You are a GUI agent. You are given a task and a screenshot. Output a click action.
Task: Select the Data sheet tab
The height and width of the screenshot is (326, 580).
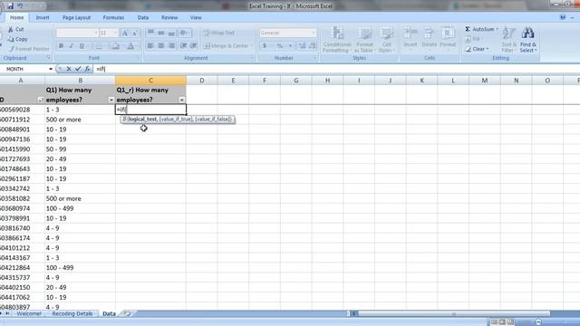(x=109, y=313)
